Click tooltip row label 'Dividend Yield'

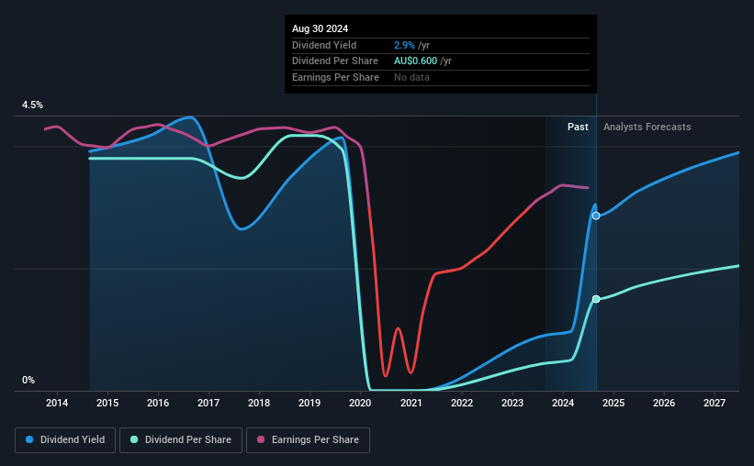[x=324, y=45]
